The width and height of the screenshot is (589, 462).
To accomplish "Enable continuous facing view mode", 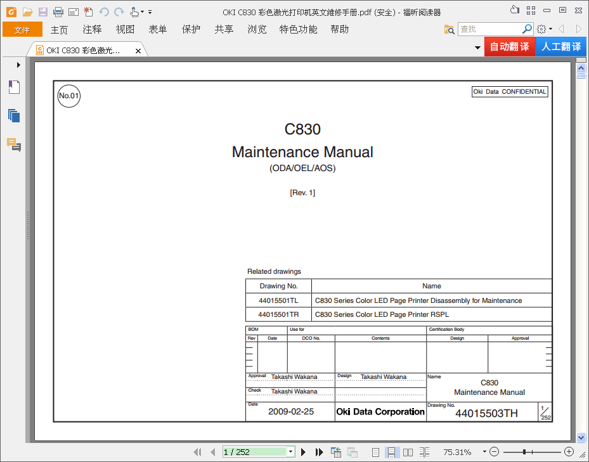I will (424, 452).
